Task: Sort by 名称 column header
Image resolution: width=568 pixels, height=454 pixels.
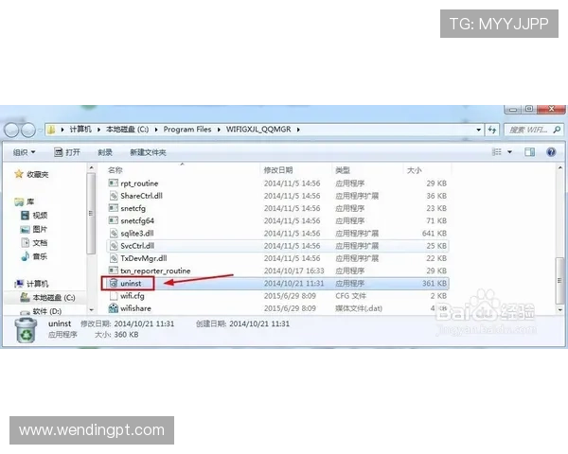Action: click(115, 170)
